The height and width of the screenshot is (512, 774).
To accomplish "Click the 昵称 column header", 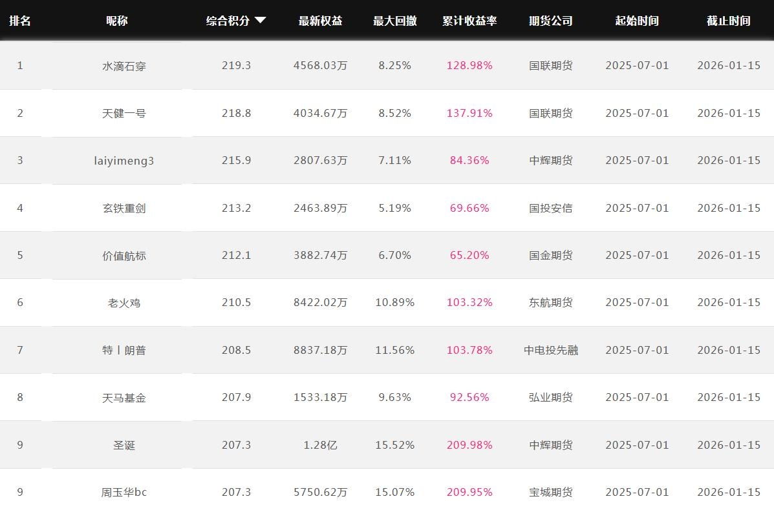I will (117, 21).
